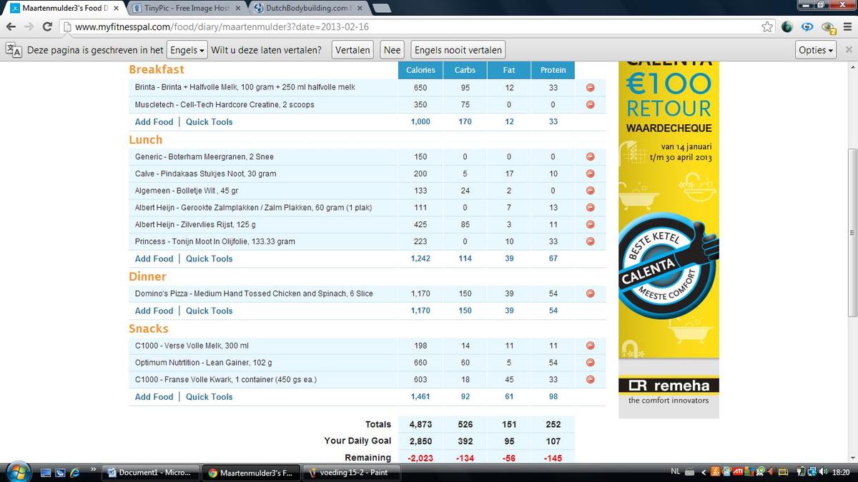Bookmark this page with the star icon

767,27
